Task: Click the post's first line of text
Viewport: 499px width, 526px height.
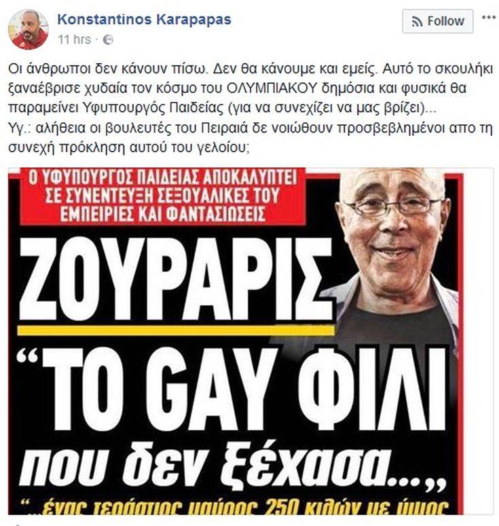Action: [251, 69]
